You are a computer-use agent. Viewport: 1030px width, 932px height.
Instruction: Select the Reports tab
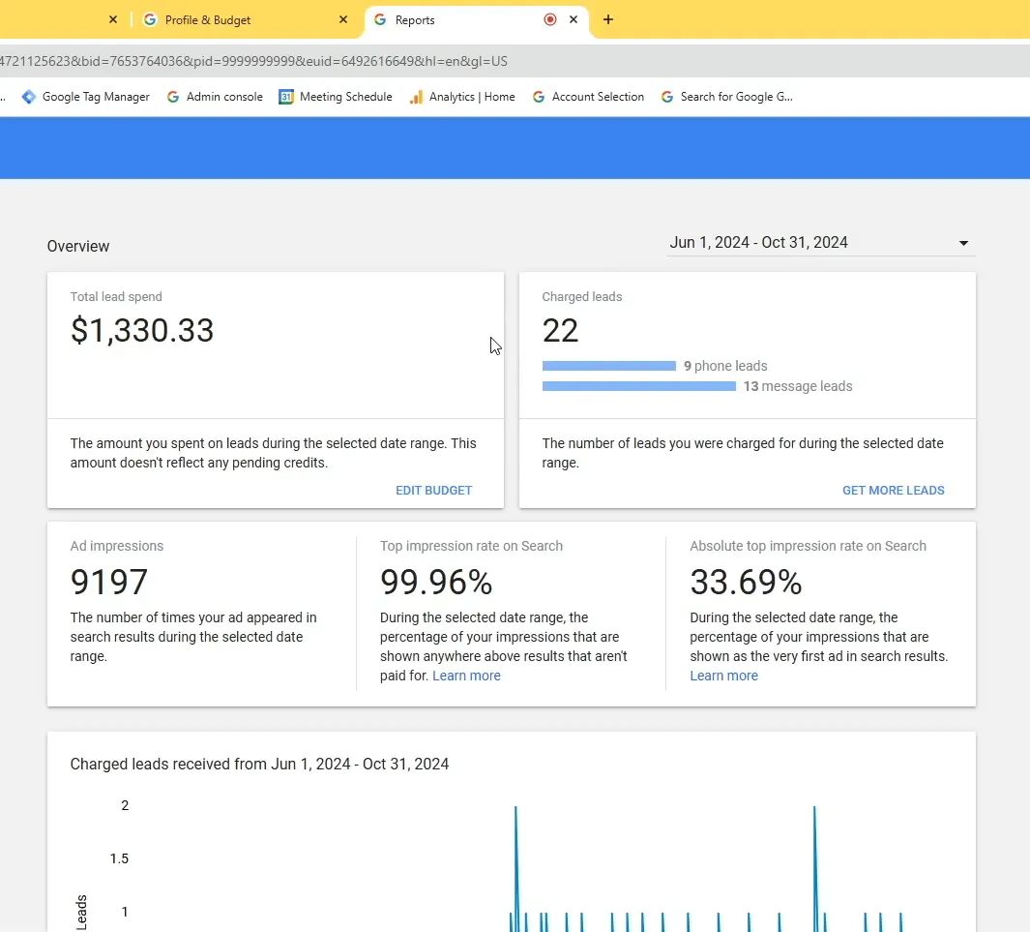point(476,19)
